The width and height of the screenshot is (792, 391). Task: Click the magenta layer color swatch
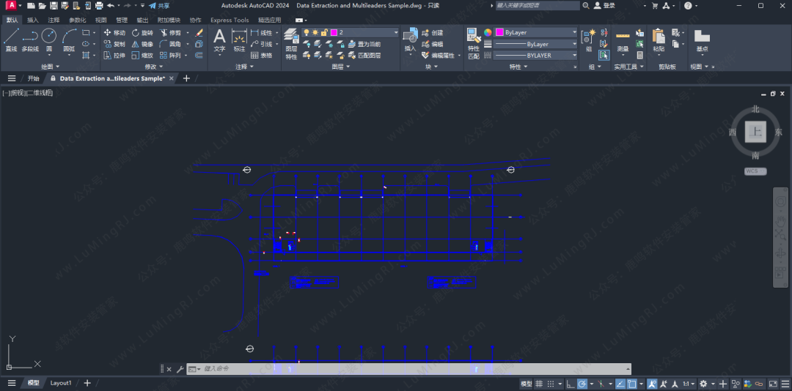pos(334,33)
